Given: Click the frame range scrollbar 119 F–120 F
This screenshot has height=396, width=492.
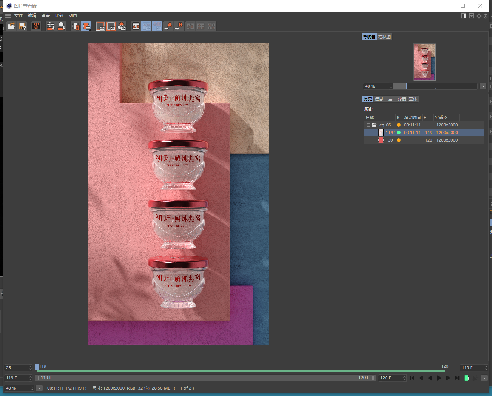Looking at the screenshot, I should (x=205, y=378).
